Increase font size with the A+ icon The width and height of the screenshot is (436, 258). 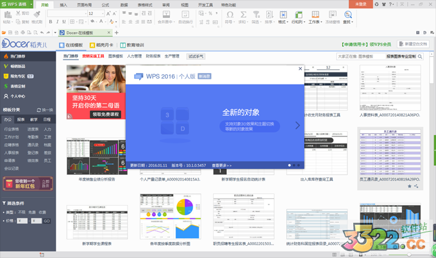coord(108,13)
